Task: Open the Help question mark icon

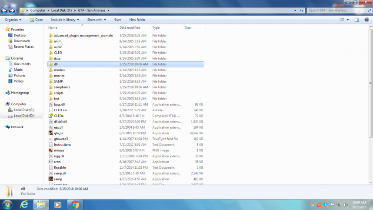Action: (x=366, y=20)
